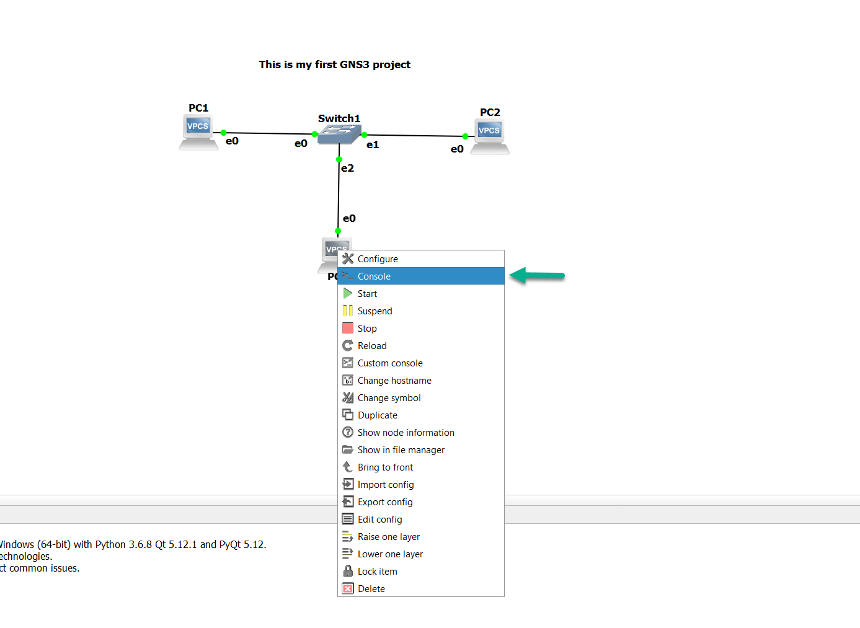Click the Raise one layer icon
The height and width of the screenshot is (628, 860).
348,536
